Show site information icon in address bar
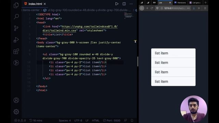Viewport: 219px width, 123px height. pos(162,8)
